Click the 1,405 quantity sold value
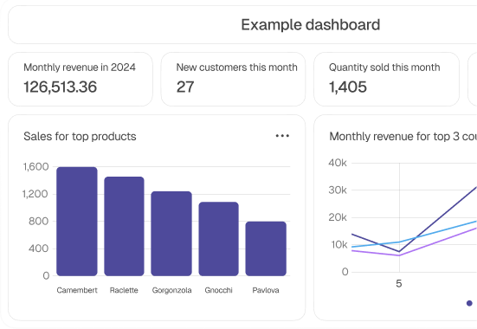477x329 pixels. click(x=348, y=87)
